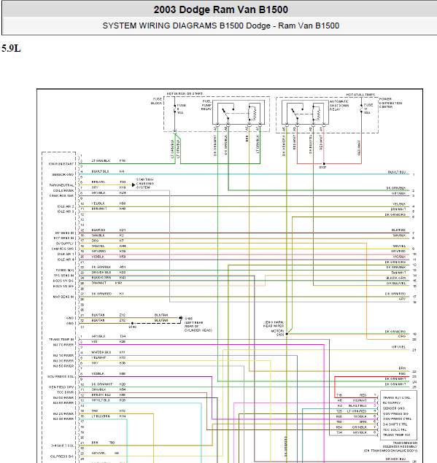This screenshot has width=437, height=463.
Task: Click the Automatic Shutdown Relay switch symbol
Action: (x=296, y=113)
